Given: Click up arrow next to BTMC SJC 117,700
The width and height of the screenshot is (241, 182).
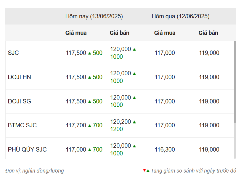Looking at the screenshot, I should click(x=90, y=126).
